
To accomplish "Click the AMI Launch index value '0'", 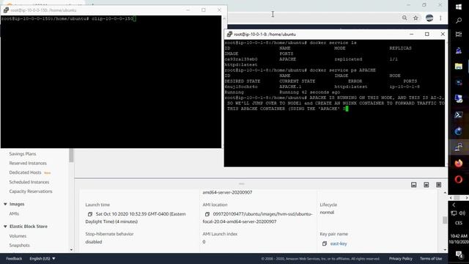I will (204, 242).
